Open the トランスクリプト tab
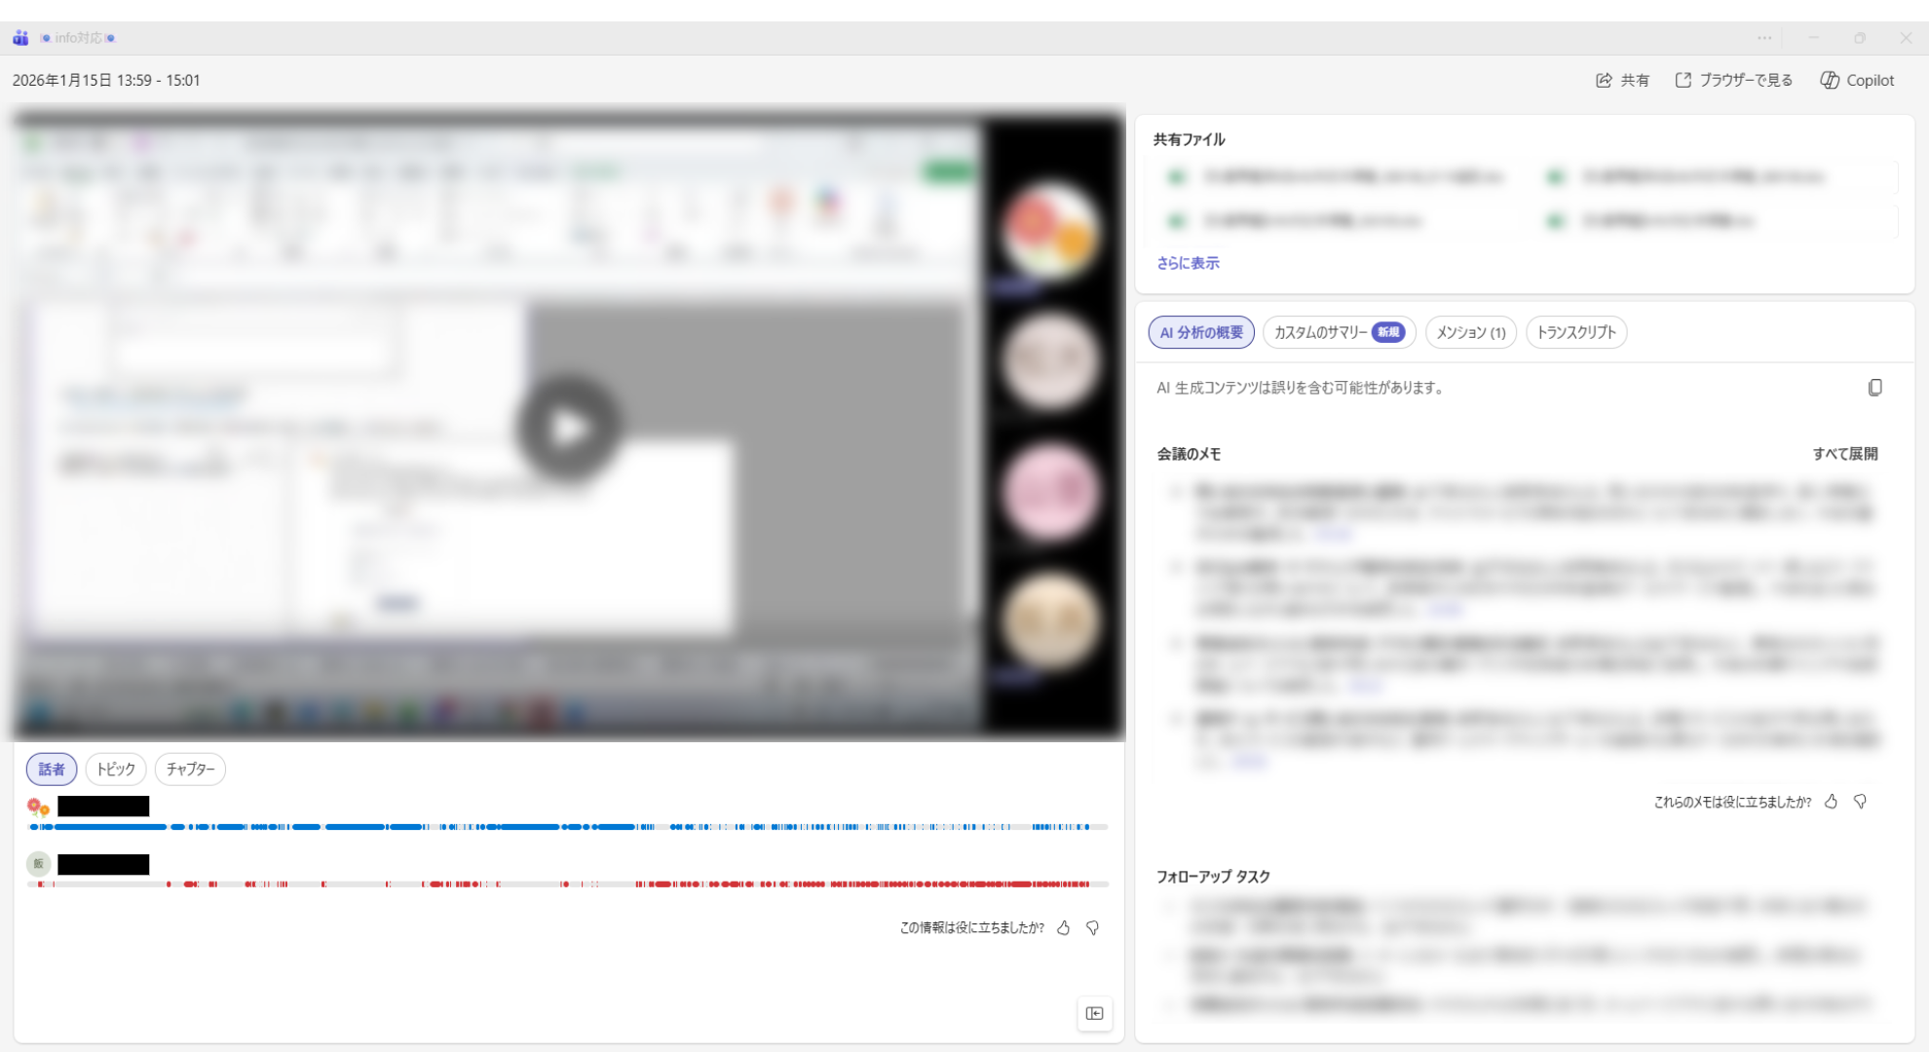This screenshot has height=1052, width=1929. (x=1575, y=332)
